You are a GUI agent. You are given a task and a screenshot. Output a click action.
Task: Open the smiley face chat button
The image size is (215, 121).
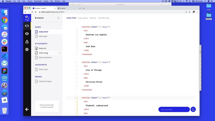193,109
